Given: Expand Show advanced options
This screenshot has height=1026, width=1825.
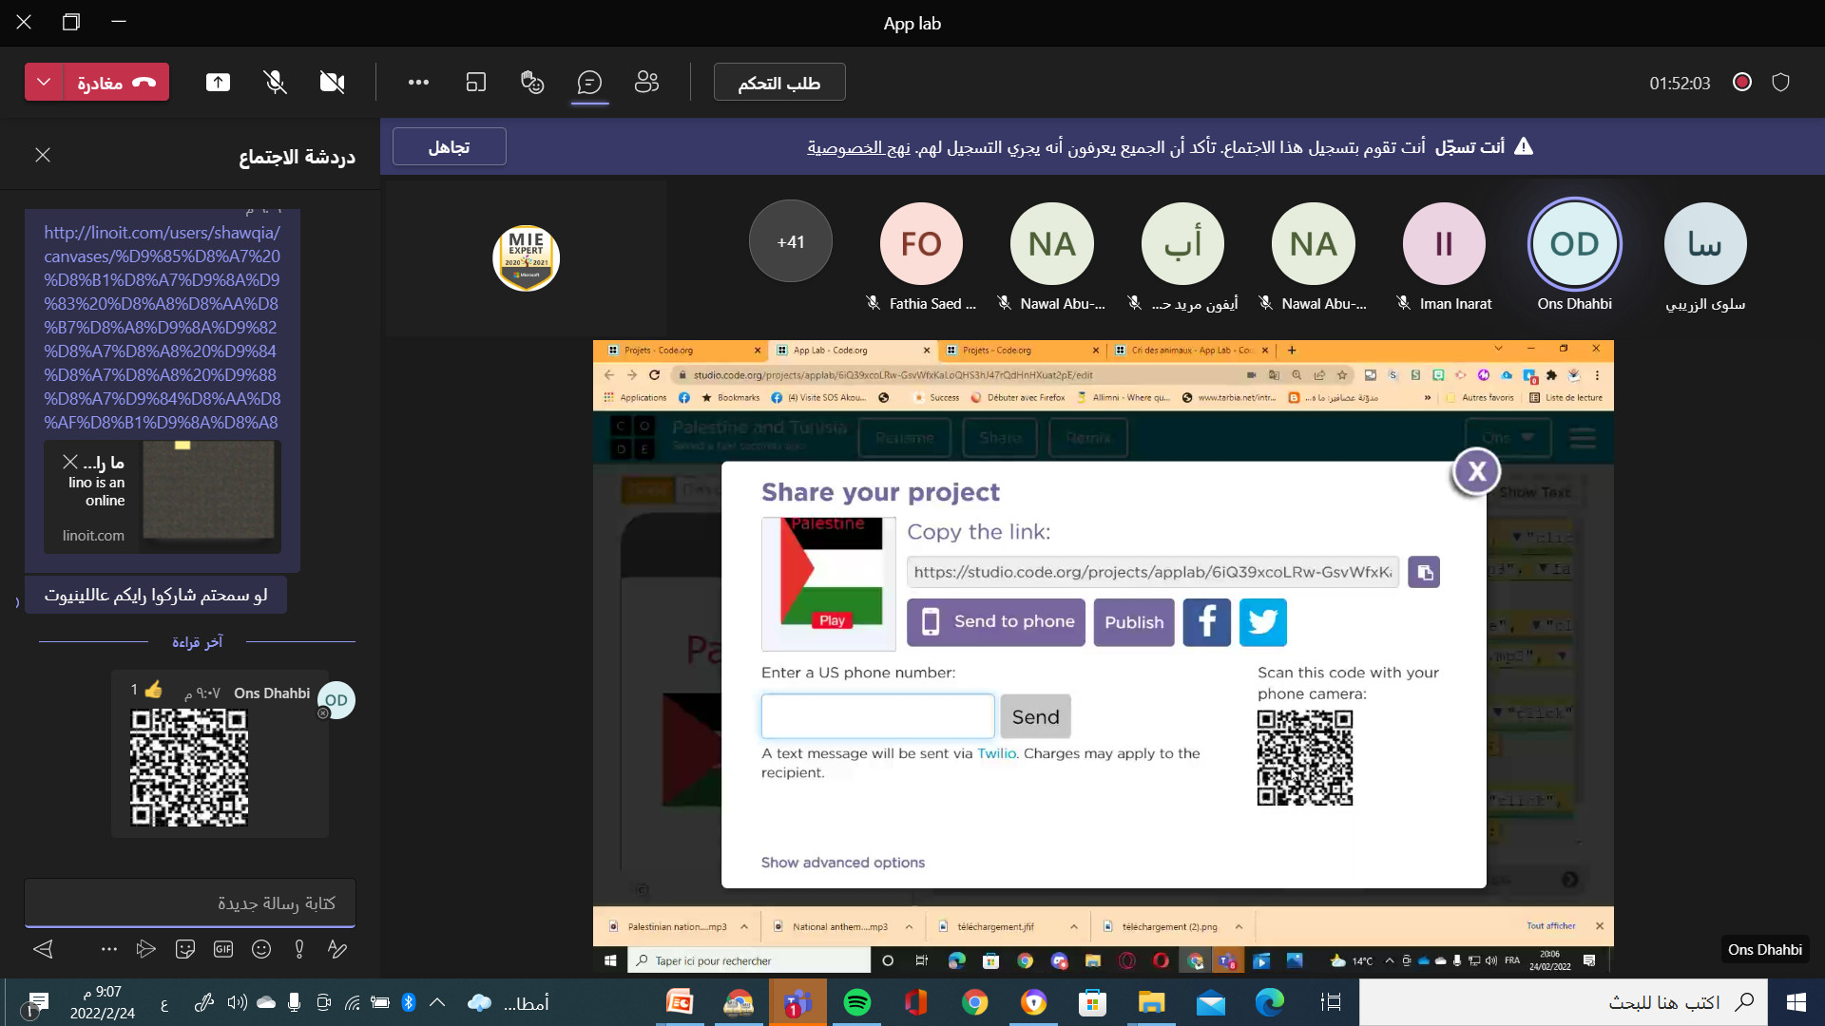Looking at the screenshot, I should coord(842,863).
